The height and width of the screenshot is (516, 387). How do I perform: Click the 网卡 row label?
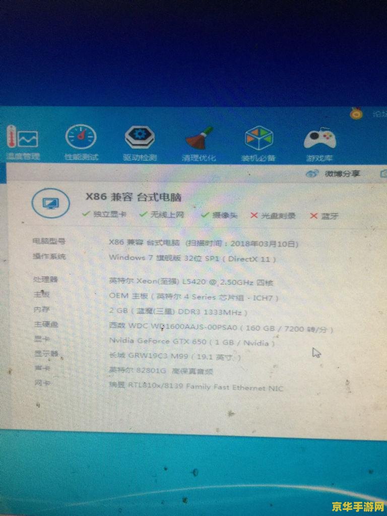point(42,383)
